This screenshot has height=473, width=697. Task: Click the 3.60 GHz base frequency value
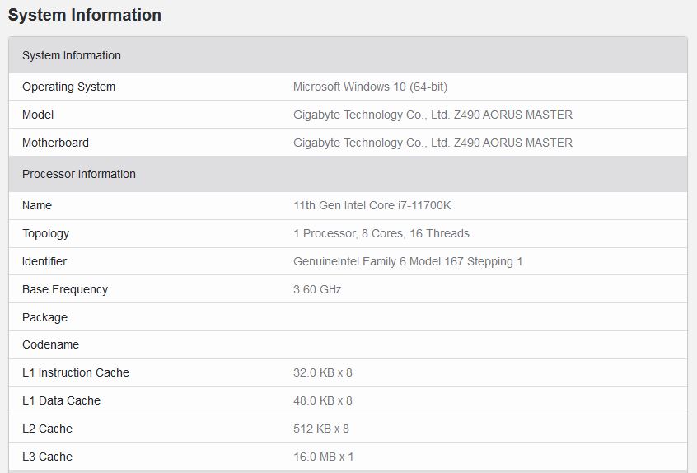[317, 289]
